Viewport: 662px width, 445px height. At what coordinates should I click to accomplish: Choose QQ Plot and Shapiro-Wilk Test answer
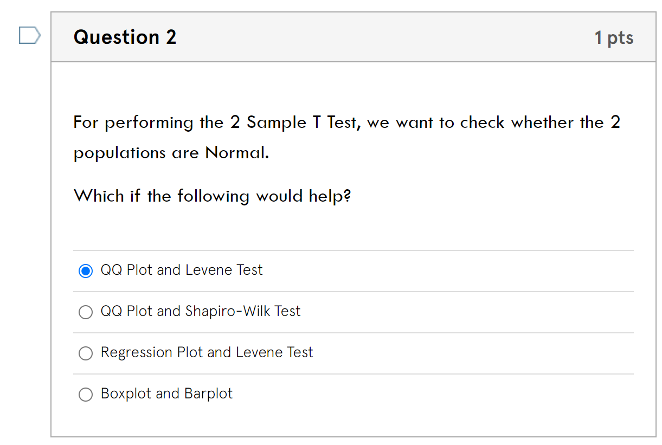pyautogui.click(x=85, y=312)
